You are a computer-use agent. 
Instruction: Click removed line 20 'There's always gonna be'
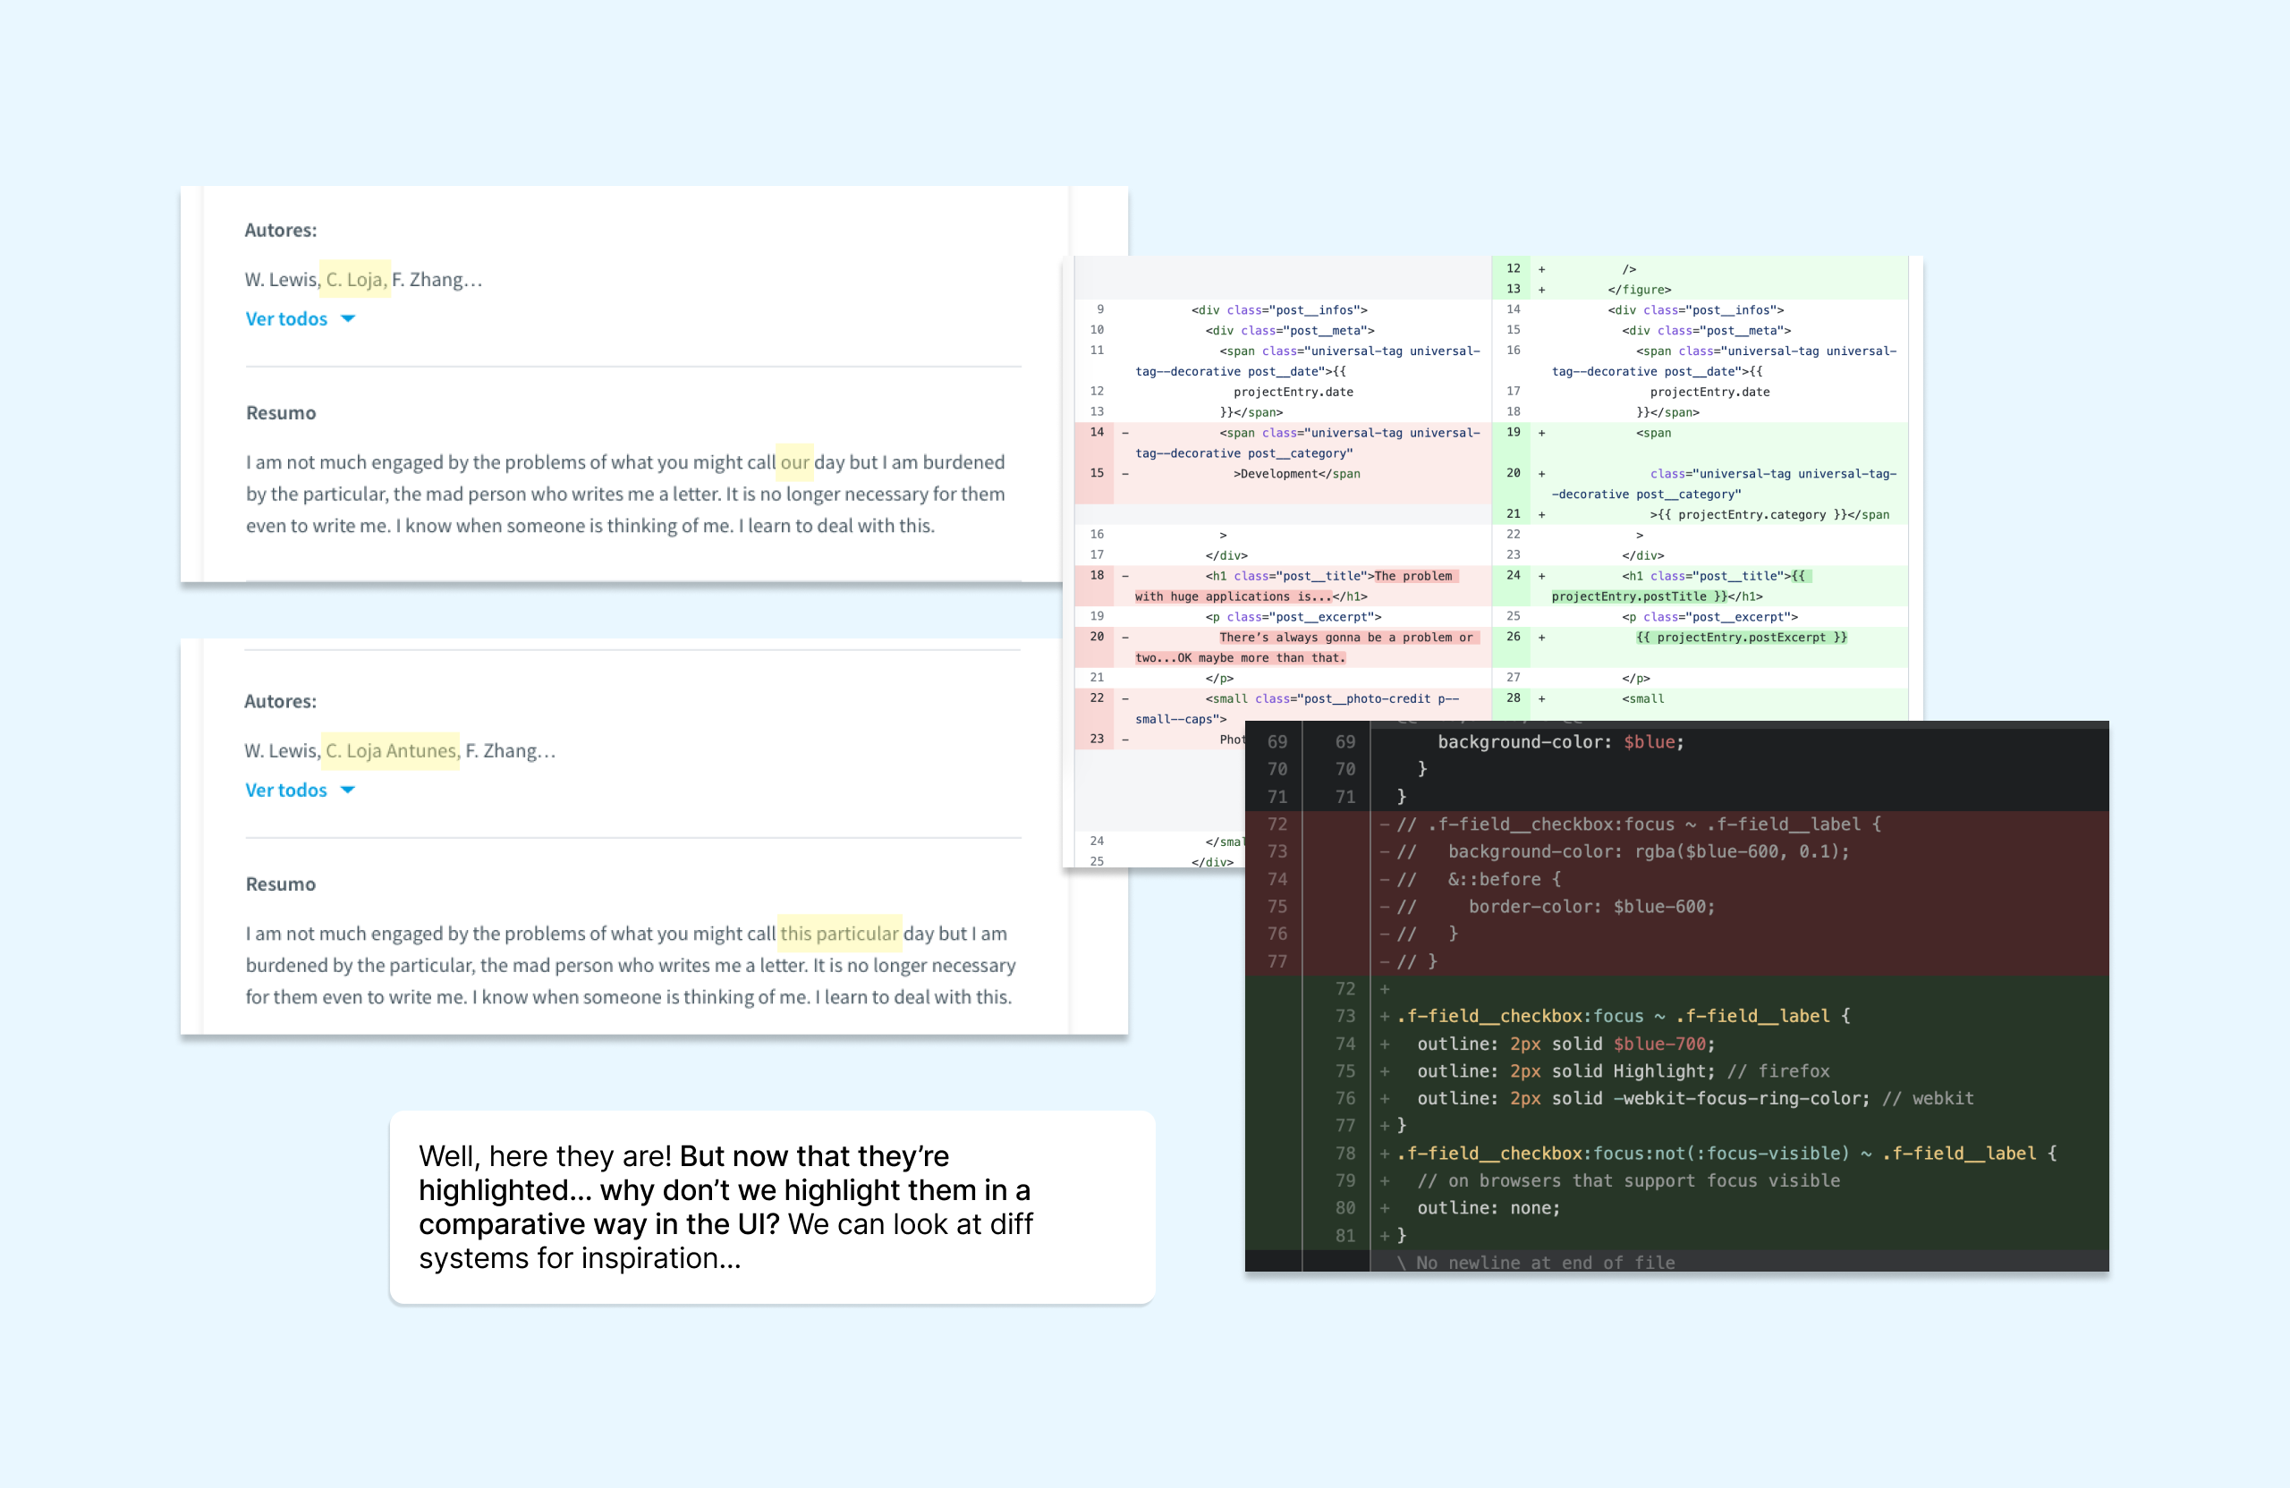pos(1283,647)
